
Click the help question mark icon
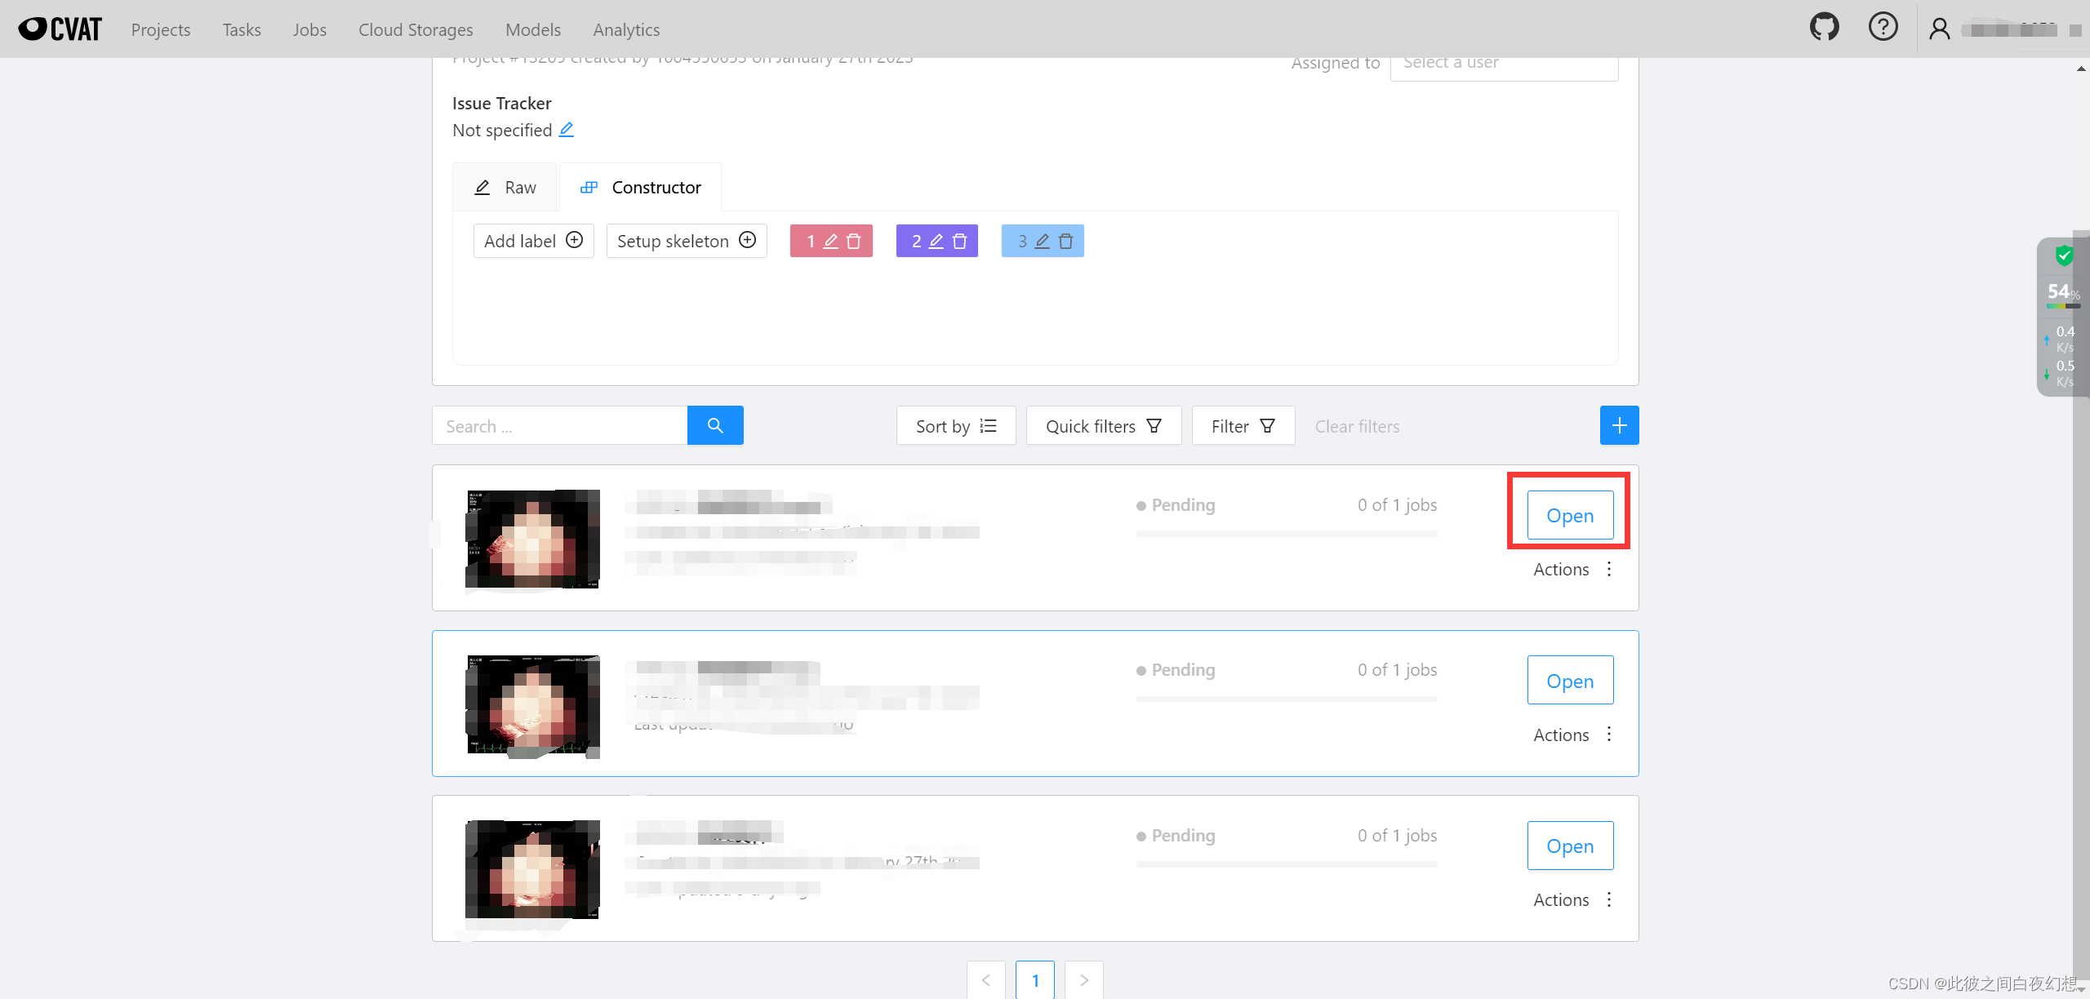point(1883,28)
